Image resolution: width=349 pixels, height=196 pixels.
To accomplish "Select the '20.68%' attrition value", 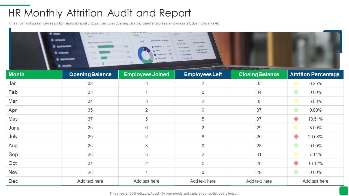I will tap(315, 137).
